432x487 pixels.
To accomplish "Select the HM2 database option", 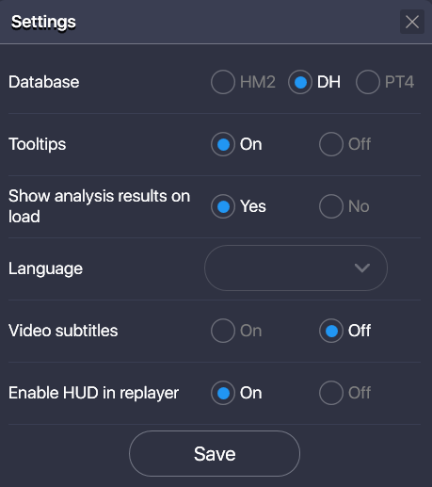I will [x=223, y=82].
